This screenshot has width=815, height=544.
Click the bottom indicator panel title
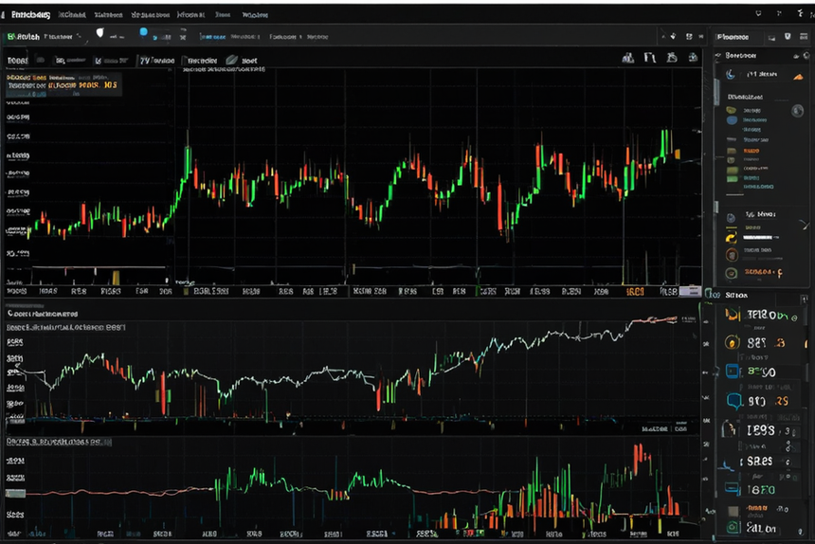click(58, 443)
